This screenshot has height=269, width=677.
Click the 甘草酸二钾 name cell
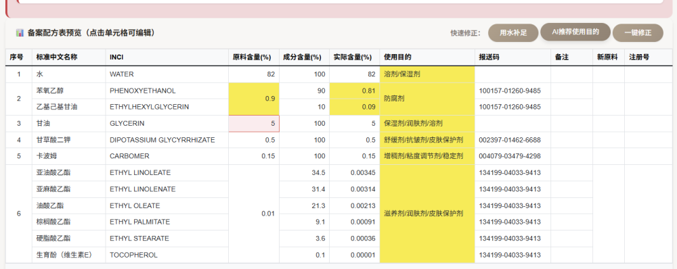point(68,140)
